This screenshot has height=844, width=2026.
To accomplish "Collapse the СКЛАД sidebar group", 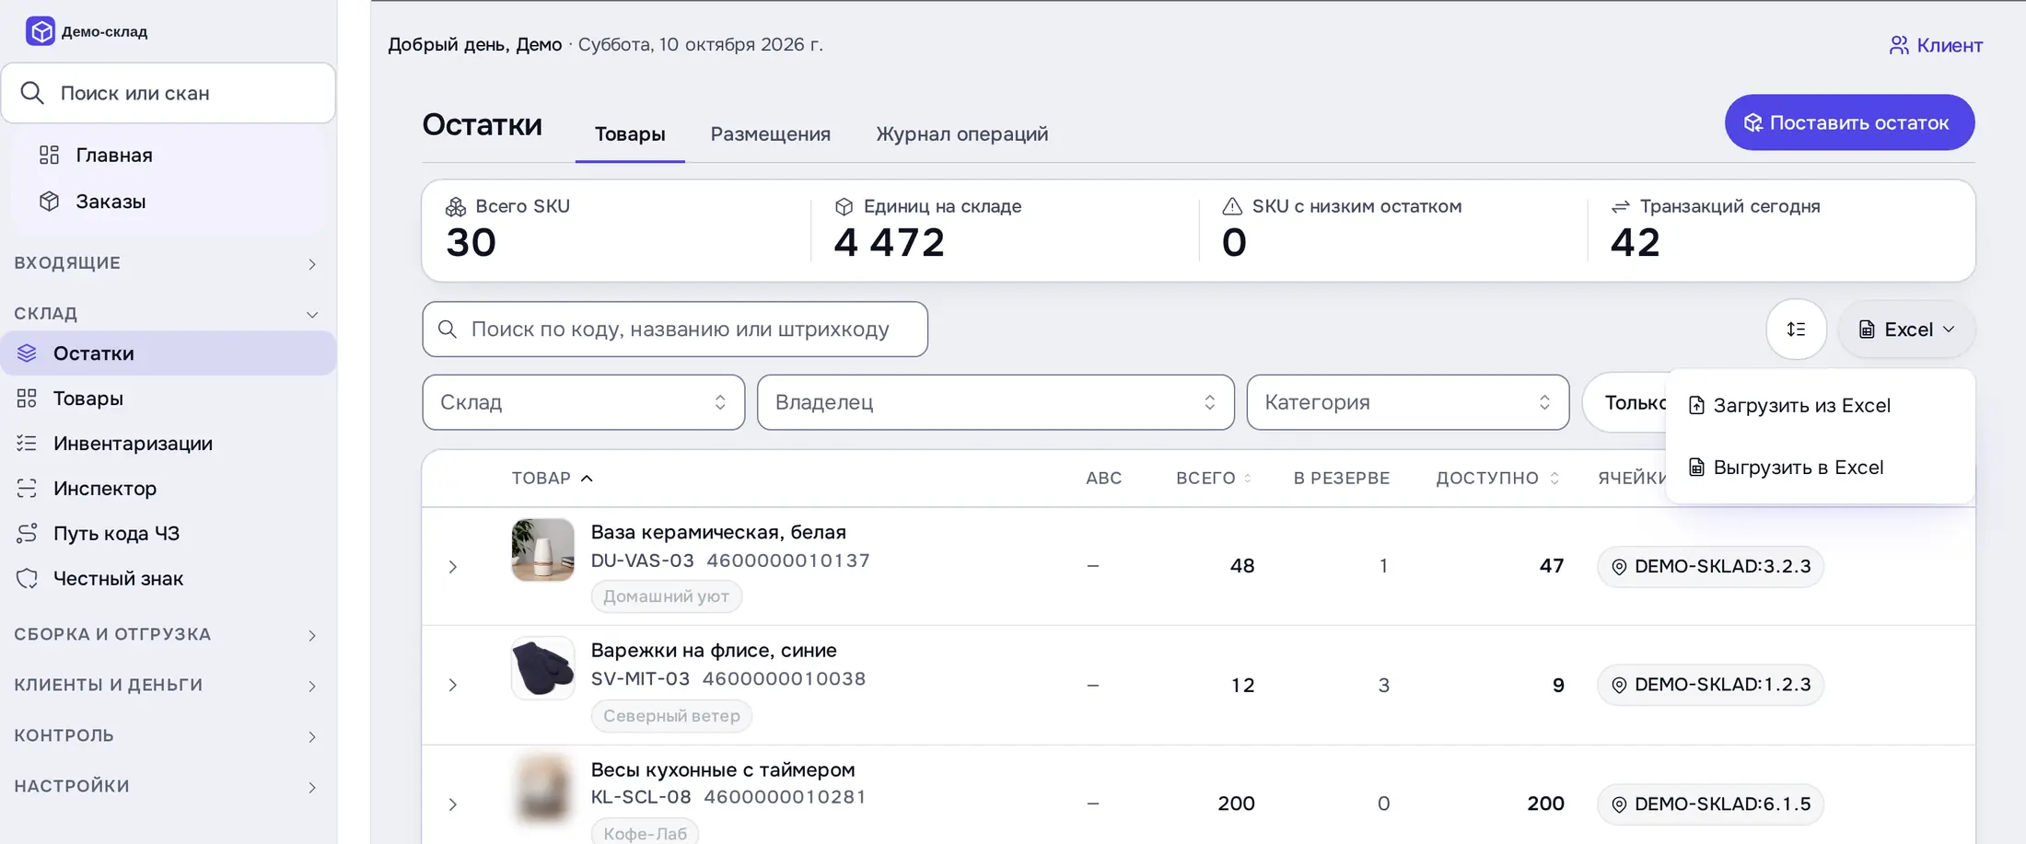I will tap(169, 314).
